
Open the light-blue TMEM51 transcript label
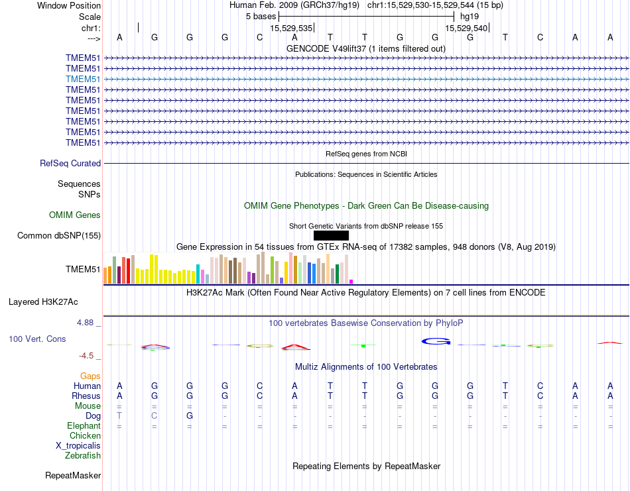point(83,79)
